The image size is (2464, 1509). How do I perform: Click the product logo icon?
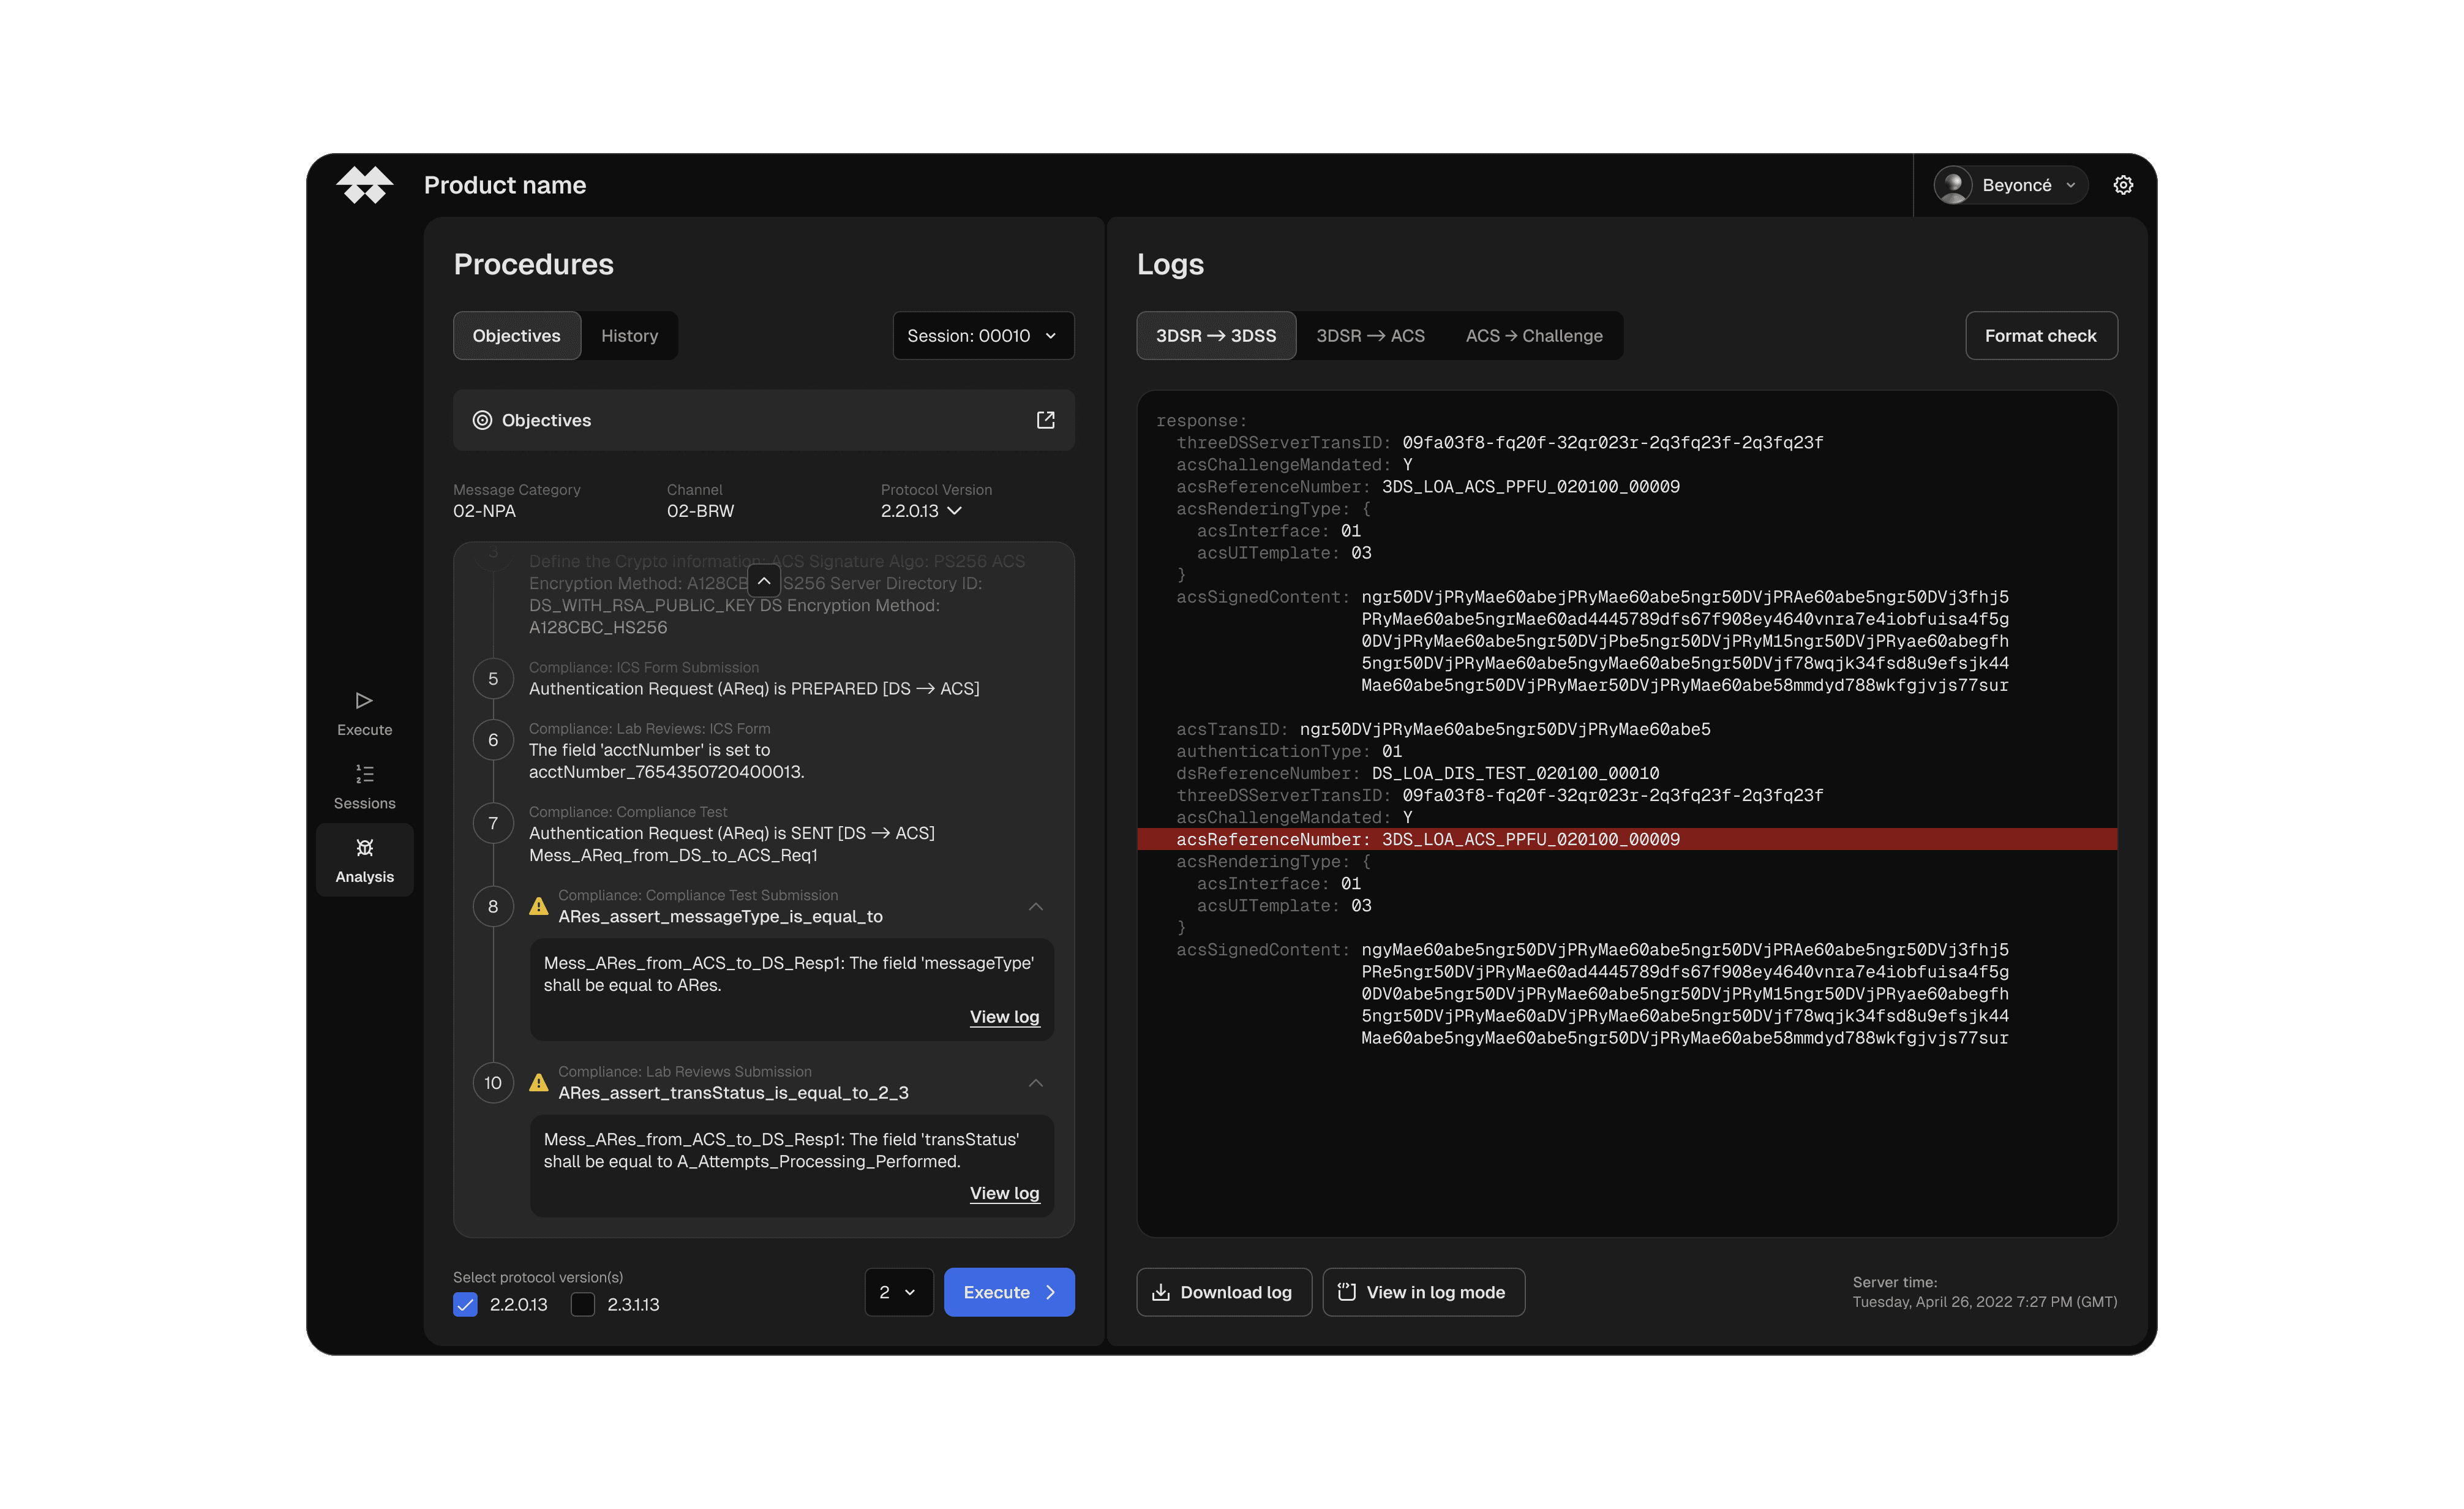click(364, 185)
